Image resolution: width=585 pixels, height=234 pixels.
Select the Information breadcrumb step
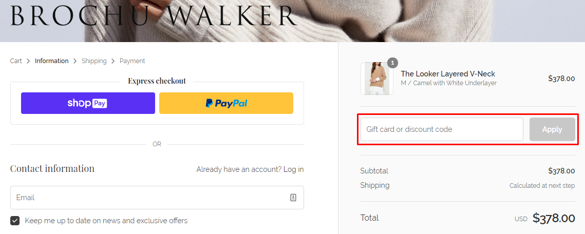pyautogui.click(x=52, y=61)
